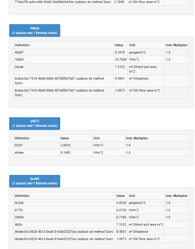
Task: Click the a4672 space type button
Action: pos(35,123)
